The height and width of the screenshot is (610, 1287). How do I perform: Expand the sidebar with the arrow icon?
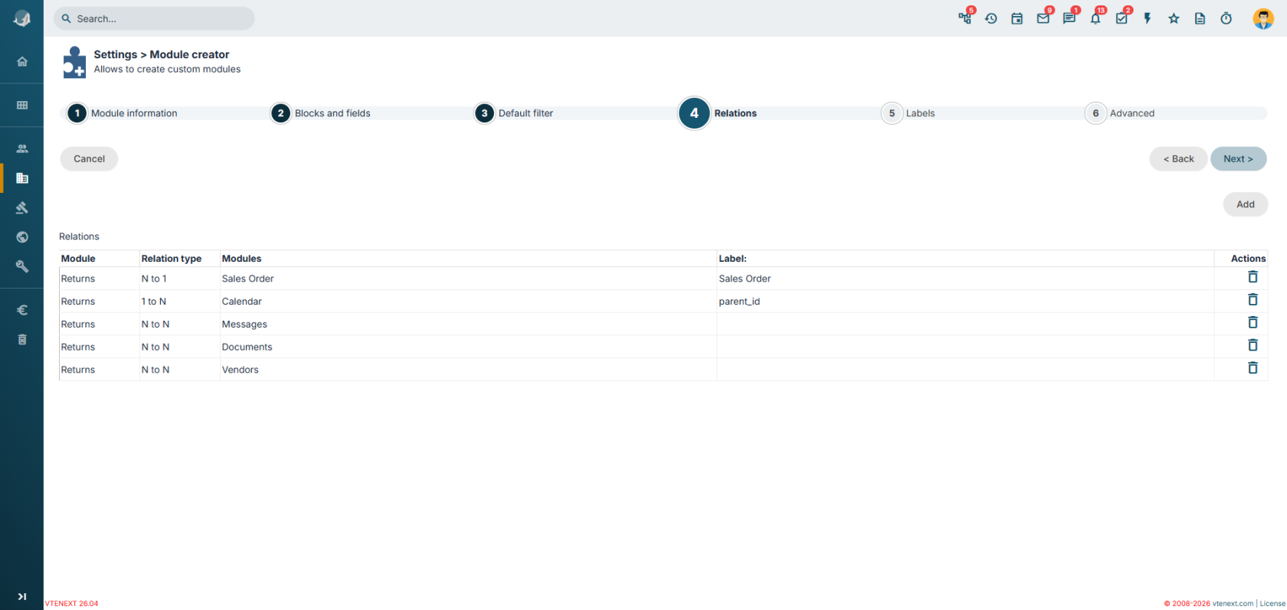pyautogui.click(x=22, y=596)
